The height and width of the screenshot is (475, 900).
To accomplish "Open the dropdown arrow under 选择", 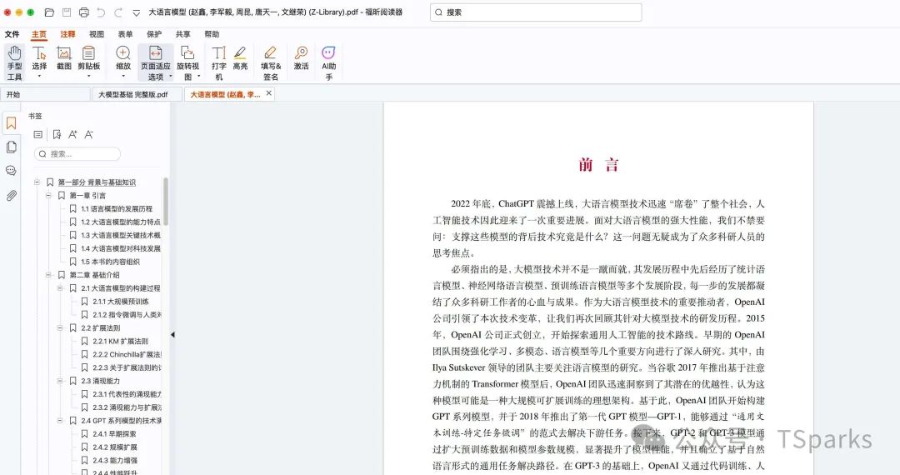I will coord(39,77).
